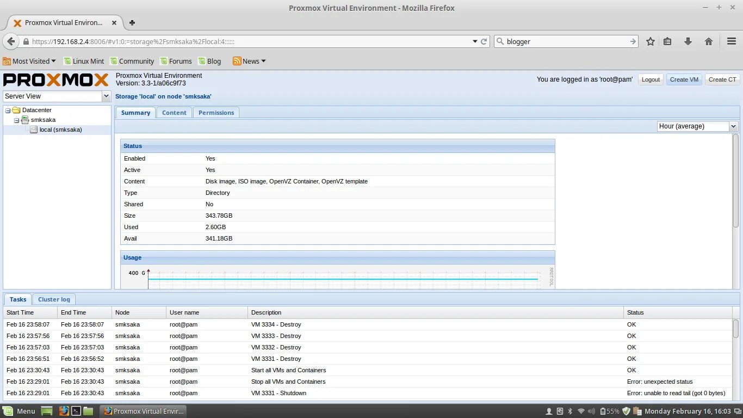Close the Proxmox Virtual Environment browser tab
This screenshot has width=743, height=418.
(x=114, y=23)
